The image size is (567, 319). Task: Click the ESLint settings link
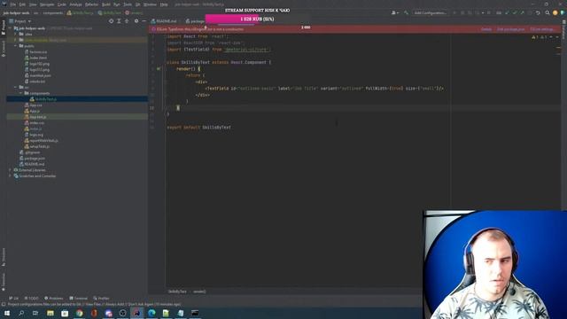[542, 29]
